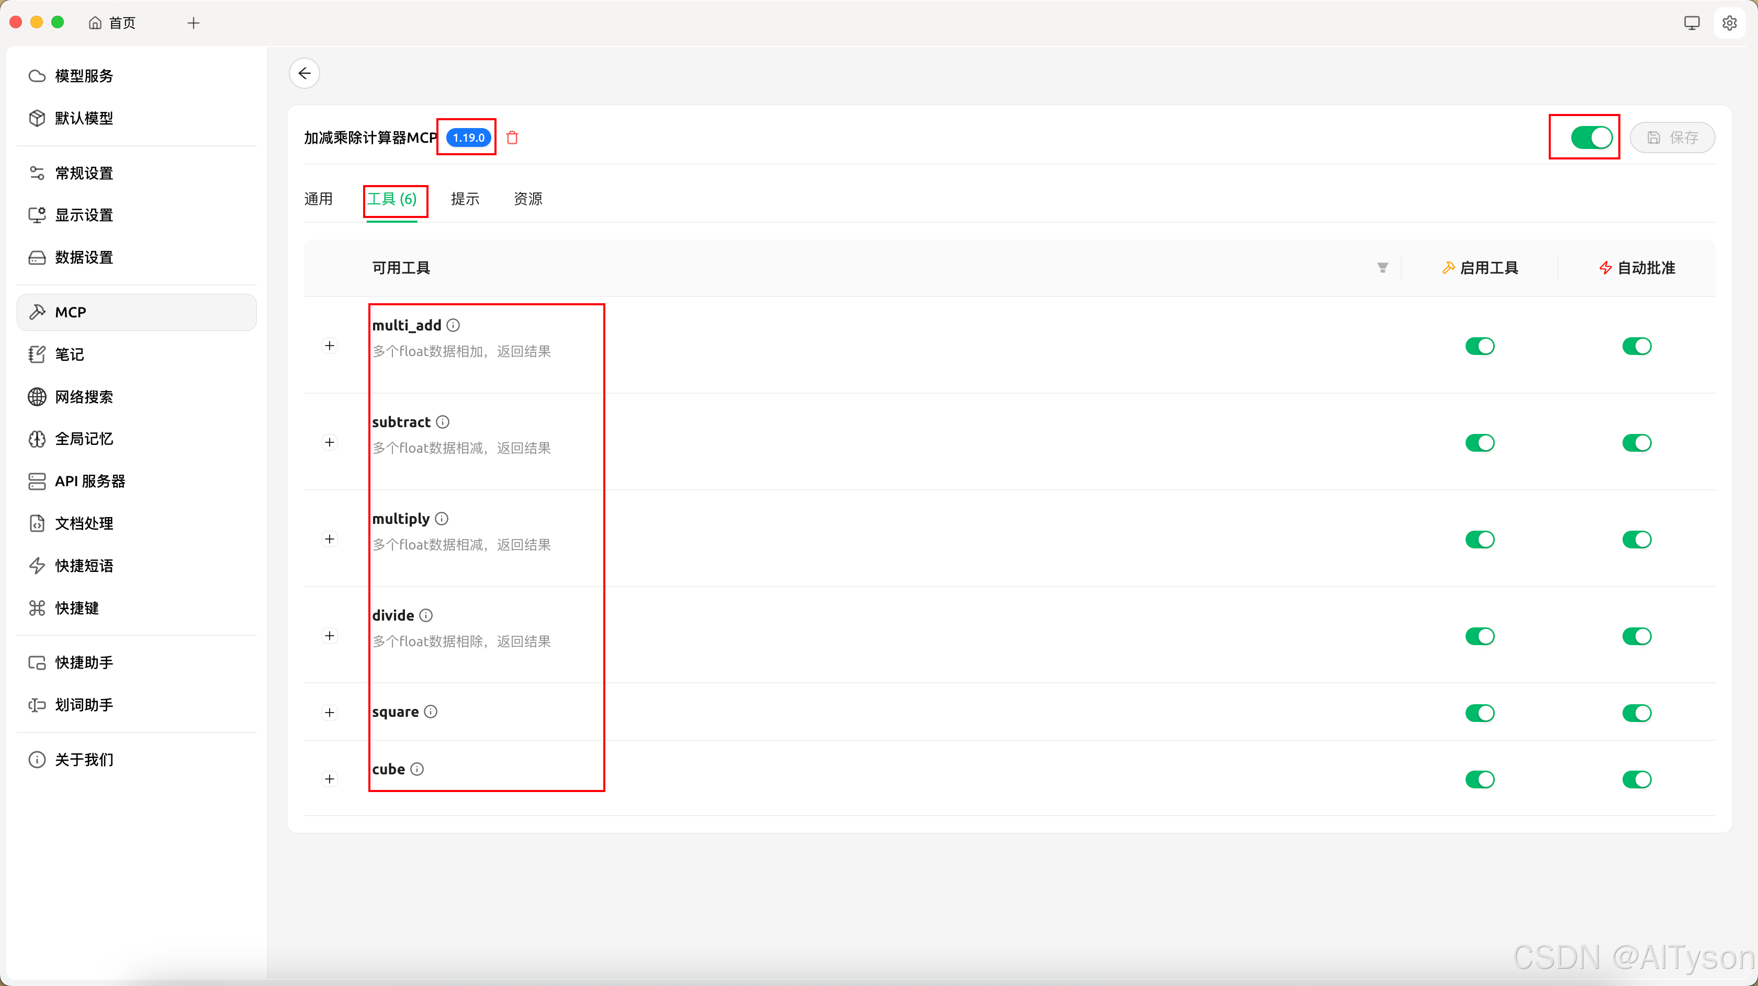The image size is (1758, 986).
Task: Click the filter icon in tools header
Action: point(1382,268)
